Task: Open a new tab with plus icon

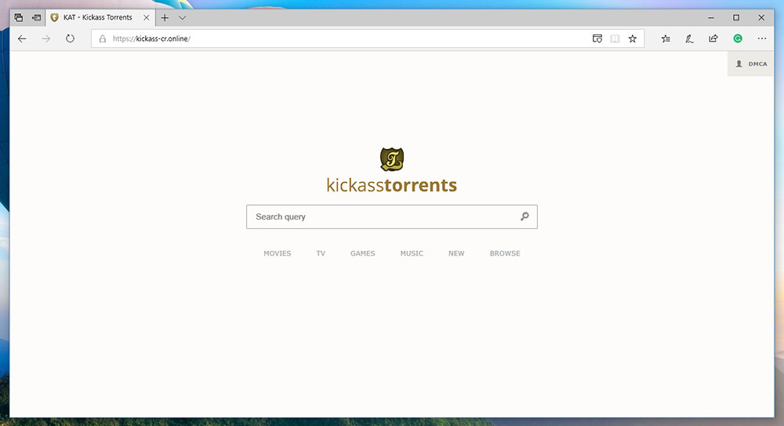Action: coord(165,17)
